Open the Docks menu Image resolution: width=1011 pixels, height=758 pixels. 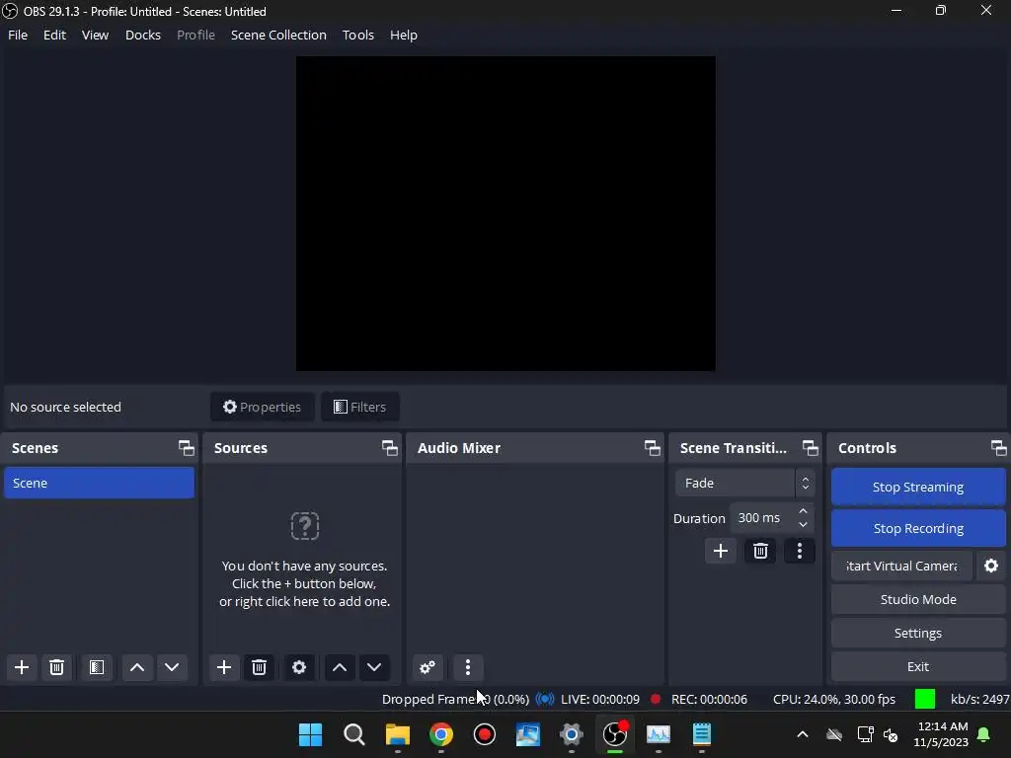pos(143,35)
